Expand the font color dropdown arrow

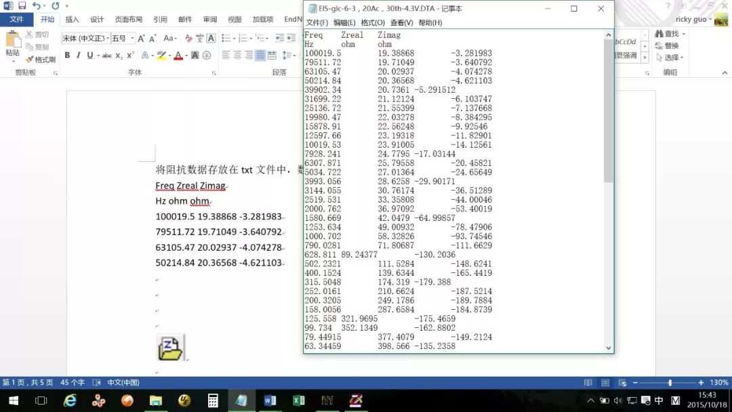point(186,56)
